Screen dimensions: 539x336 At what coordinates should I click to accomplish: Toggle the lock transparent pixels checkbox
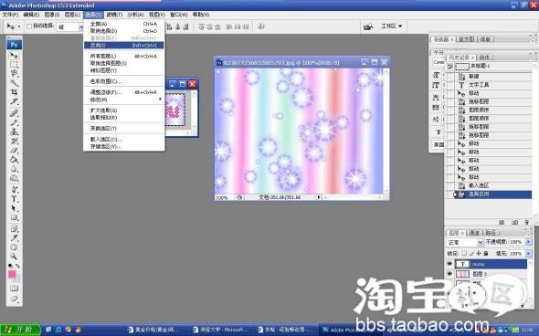[464, 253]
